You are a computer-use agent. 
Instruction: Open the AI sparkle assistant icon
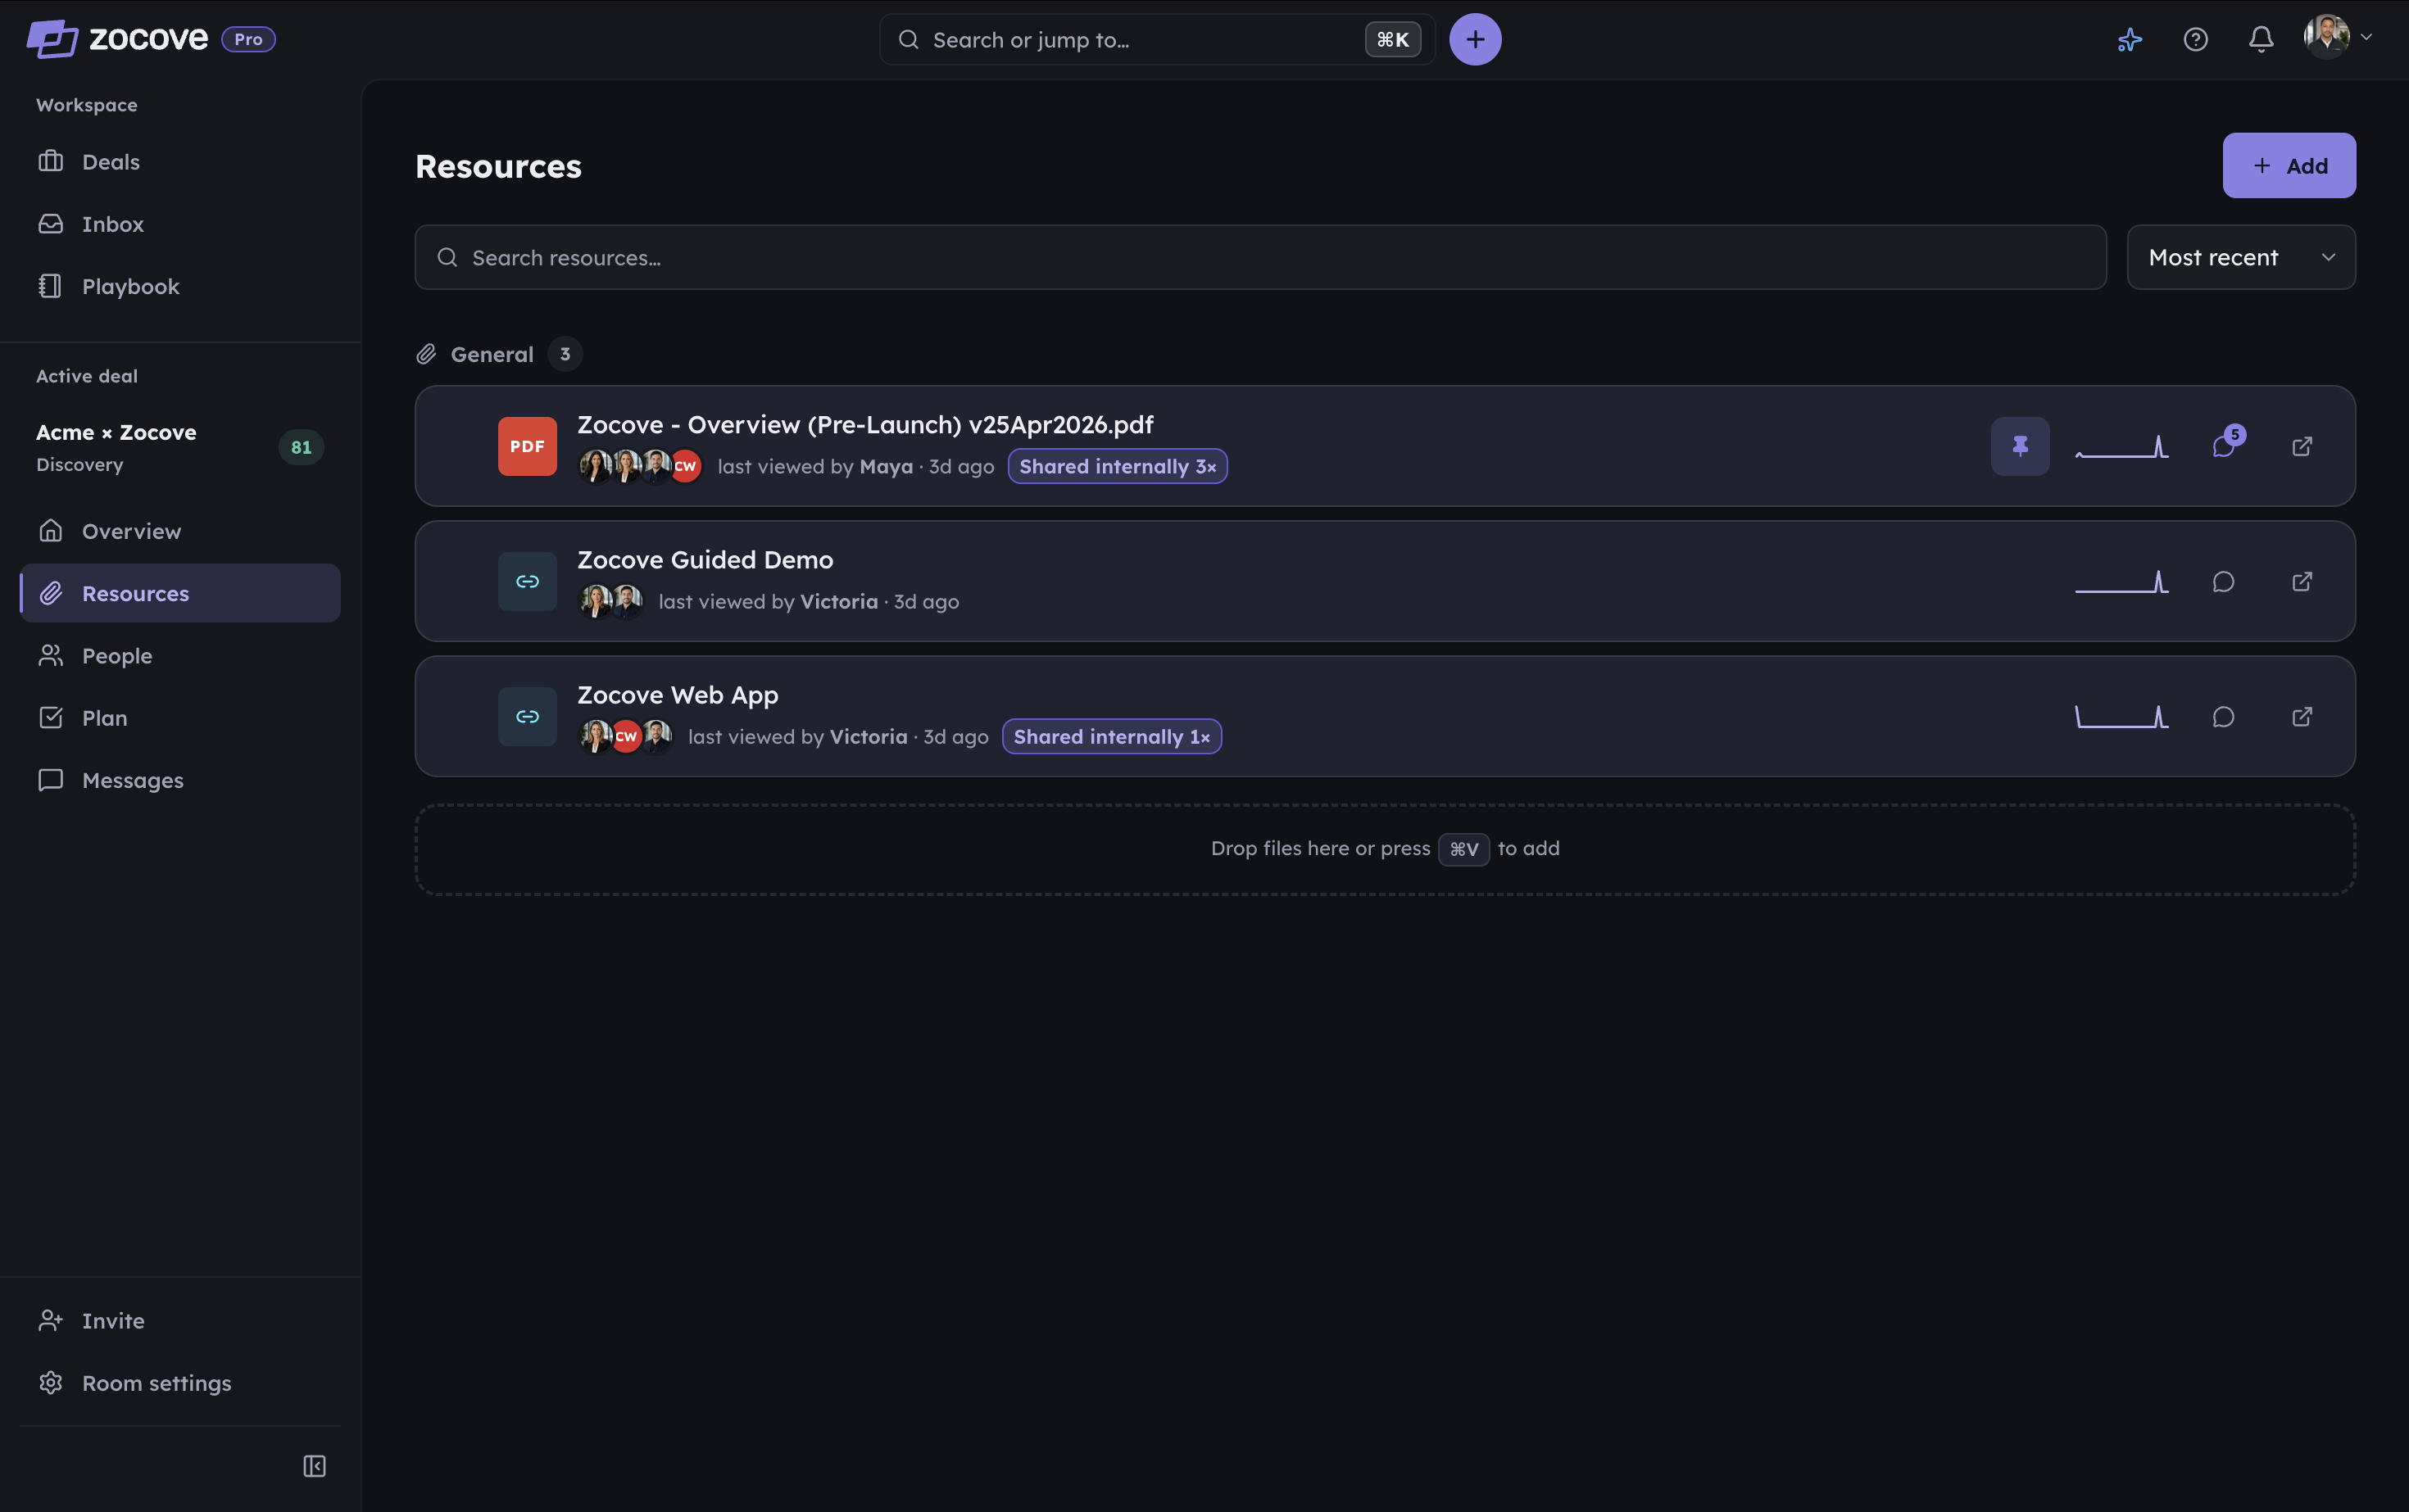click(x=2130, y=39)
